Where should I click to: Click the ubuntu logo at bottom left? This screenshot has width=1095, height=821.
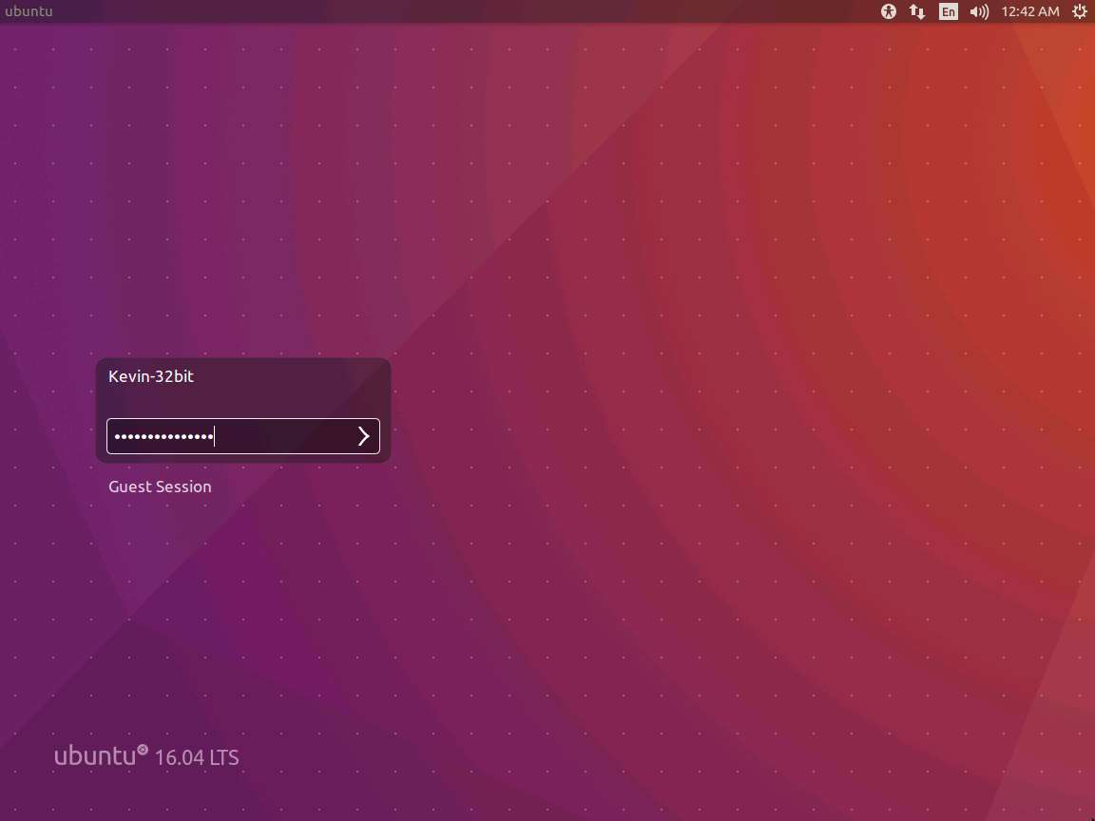(95, 756)
